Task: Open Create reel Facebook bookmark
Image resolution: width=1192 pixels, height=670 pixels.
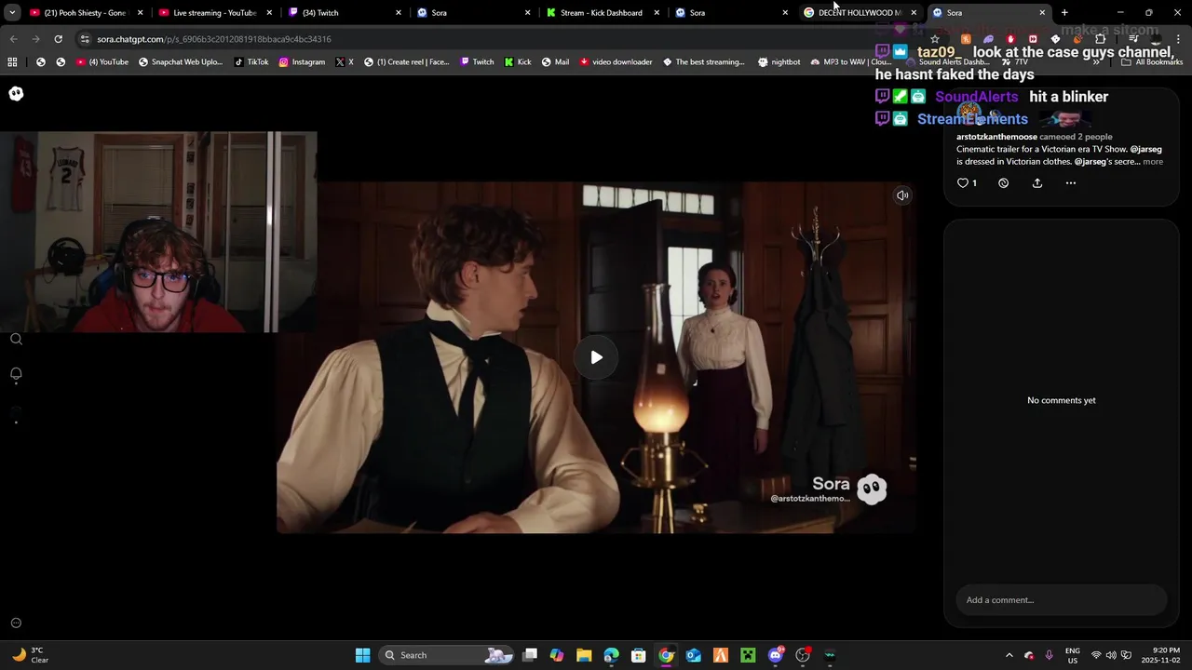Action: 407,62
